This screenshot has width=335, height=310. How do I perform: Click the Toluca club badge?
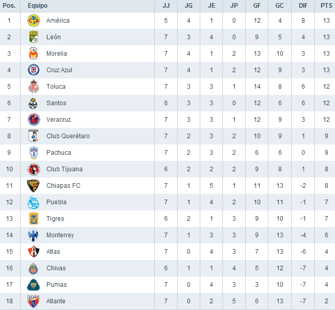click(x=34, y=87)
